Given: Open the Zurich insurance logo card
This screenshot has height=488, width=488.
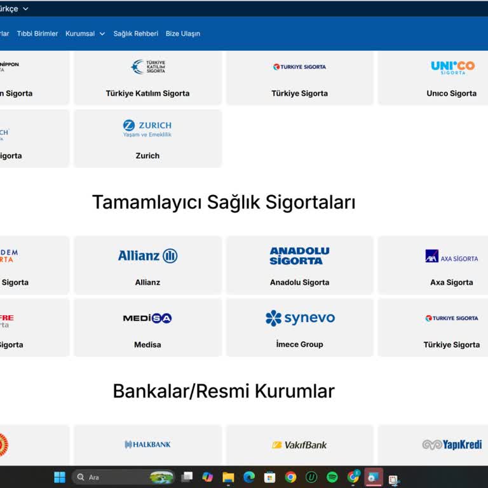Looking at the screenshot, I should click(147, 129).
